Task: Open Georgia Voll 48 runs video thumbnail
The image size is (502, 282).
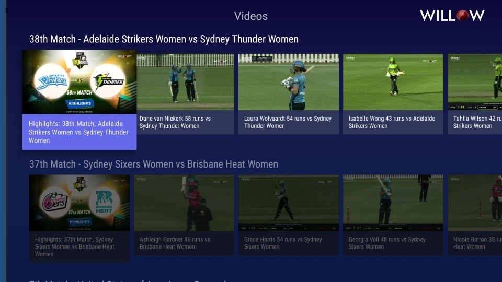Action: click(x=393, y=203)
